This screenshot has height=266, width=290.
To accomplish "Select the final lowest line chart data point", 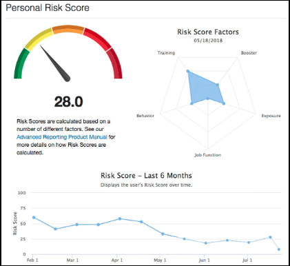I will pos(279,249).
